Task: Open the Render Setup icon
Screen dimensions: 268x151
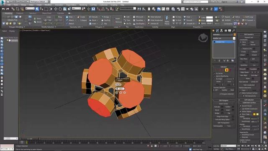Action: click(178, 9)
